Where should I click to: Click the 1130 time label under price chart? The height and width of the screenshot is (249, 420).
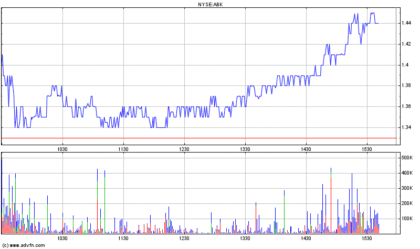click(123, 149)
